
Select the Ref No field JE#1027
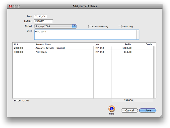tap(44, 21)
